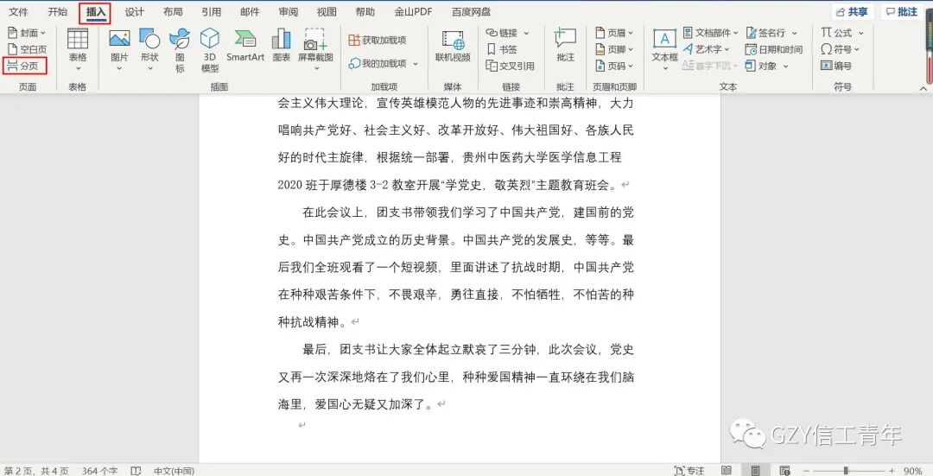Open the 屏幕截图 screenshot tool
This screenshot has height=476, width=933.
pos(315,49)
